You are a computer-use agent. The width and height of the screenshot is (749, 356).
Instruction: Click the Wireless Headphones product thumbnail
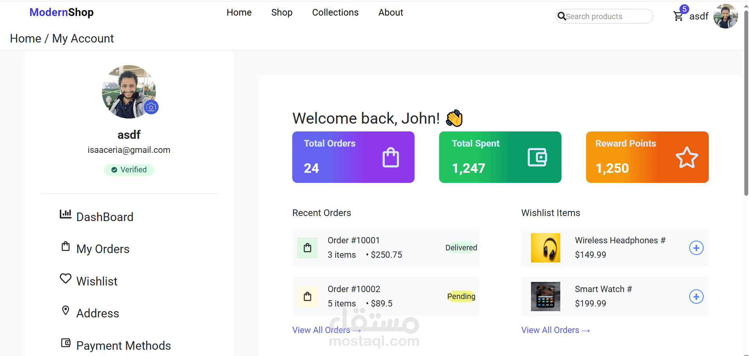tap(545, 248)
